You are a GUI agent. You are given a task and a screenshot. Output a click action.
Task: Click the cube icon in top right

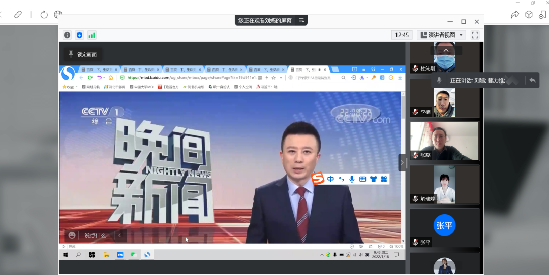point(529,14)
